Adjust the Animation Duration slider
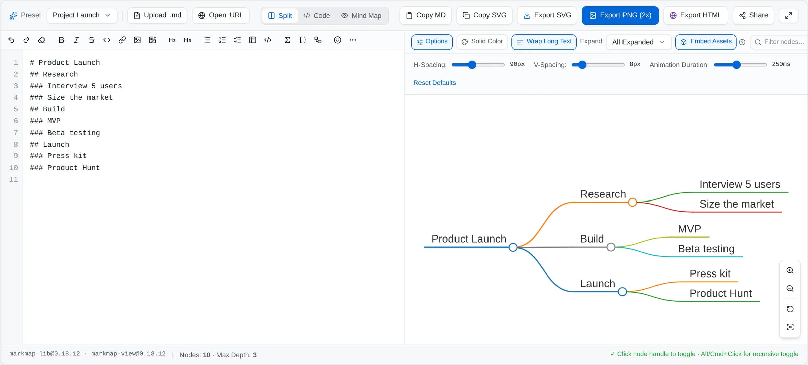Screen dimensions: 808x365 (740, 65)
